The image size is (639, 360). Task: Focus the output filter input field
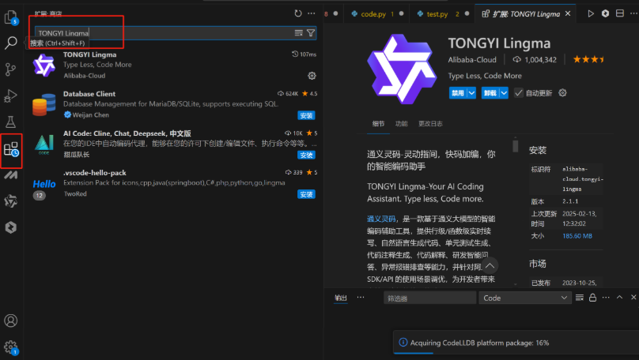[x=429, y=298]
